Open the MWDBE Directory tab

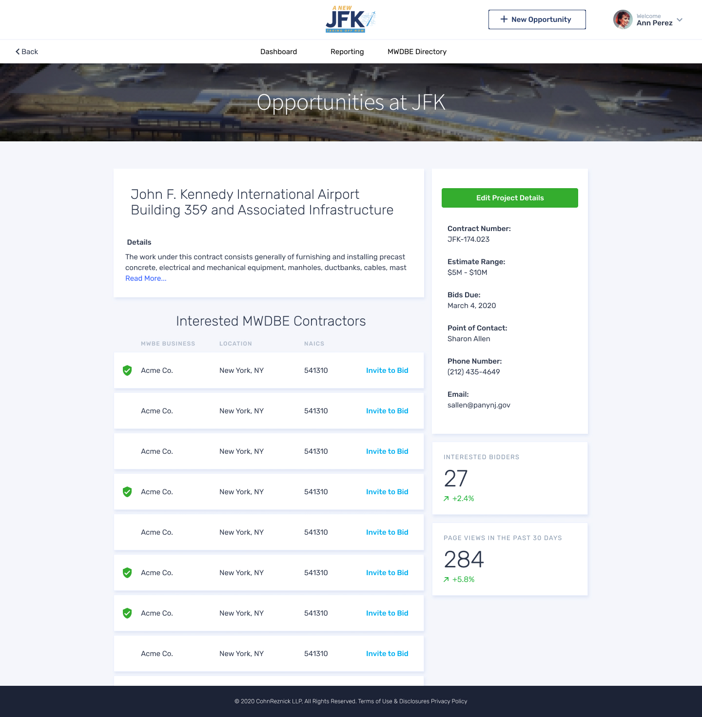417,52
